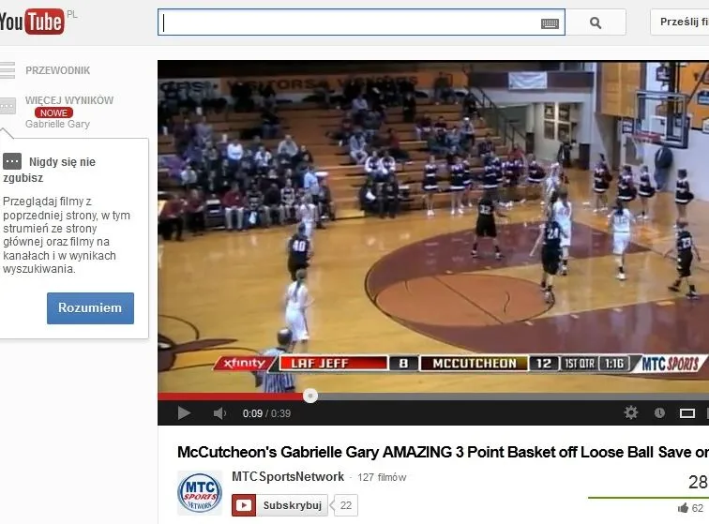
Task: Click the magnifying glass search button
Action: [x=596, y=22]
